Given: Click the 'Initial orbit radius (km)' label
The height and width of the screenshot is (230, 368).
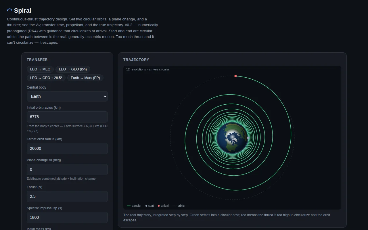Looking at the screenshot, I should (44, 108).
